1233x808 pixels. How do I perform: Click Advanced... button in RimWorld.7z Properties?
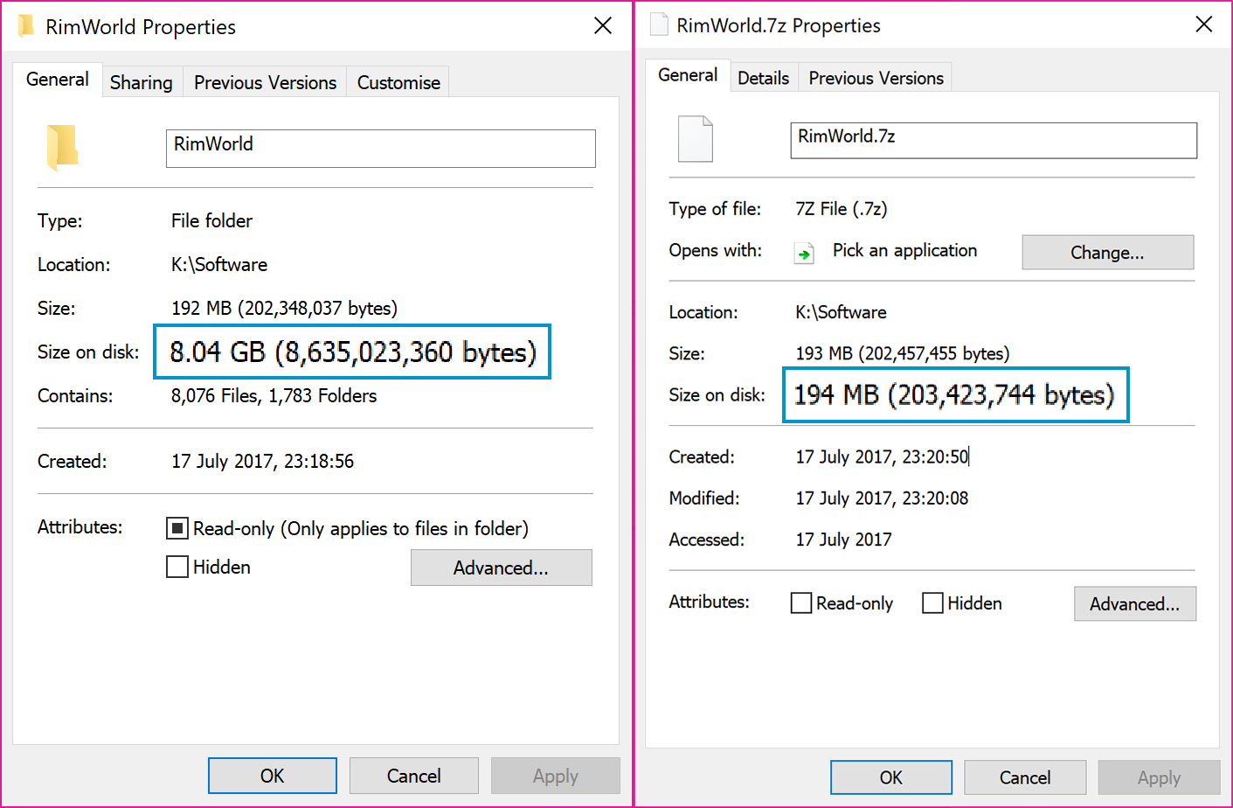(1135, 603)
